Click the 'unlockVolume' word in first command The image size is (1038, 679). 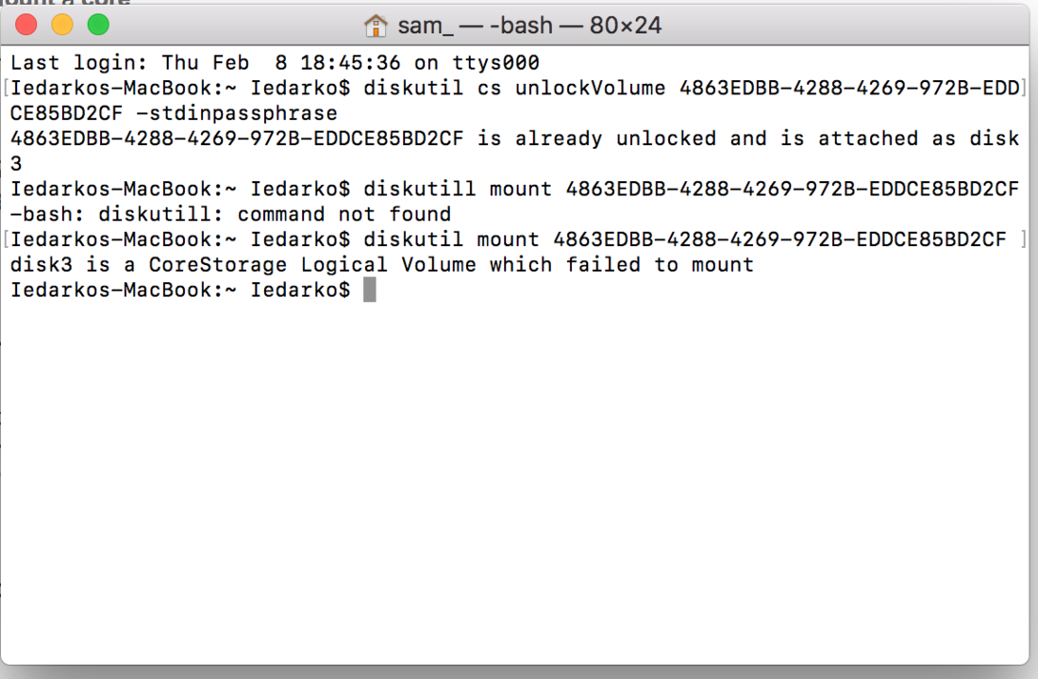click(x=590, y=88)
